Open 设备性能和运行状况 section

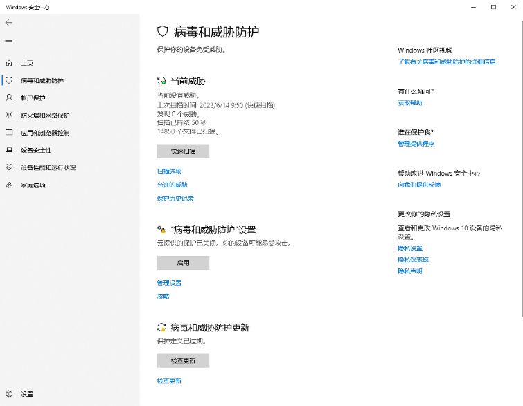pos(48,167)
